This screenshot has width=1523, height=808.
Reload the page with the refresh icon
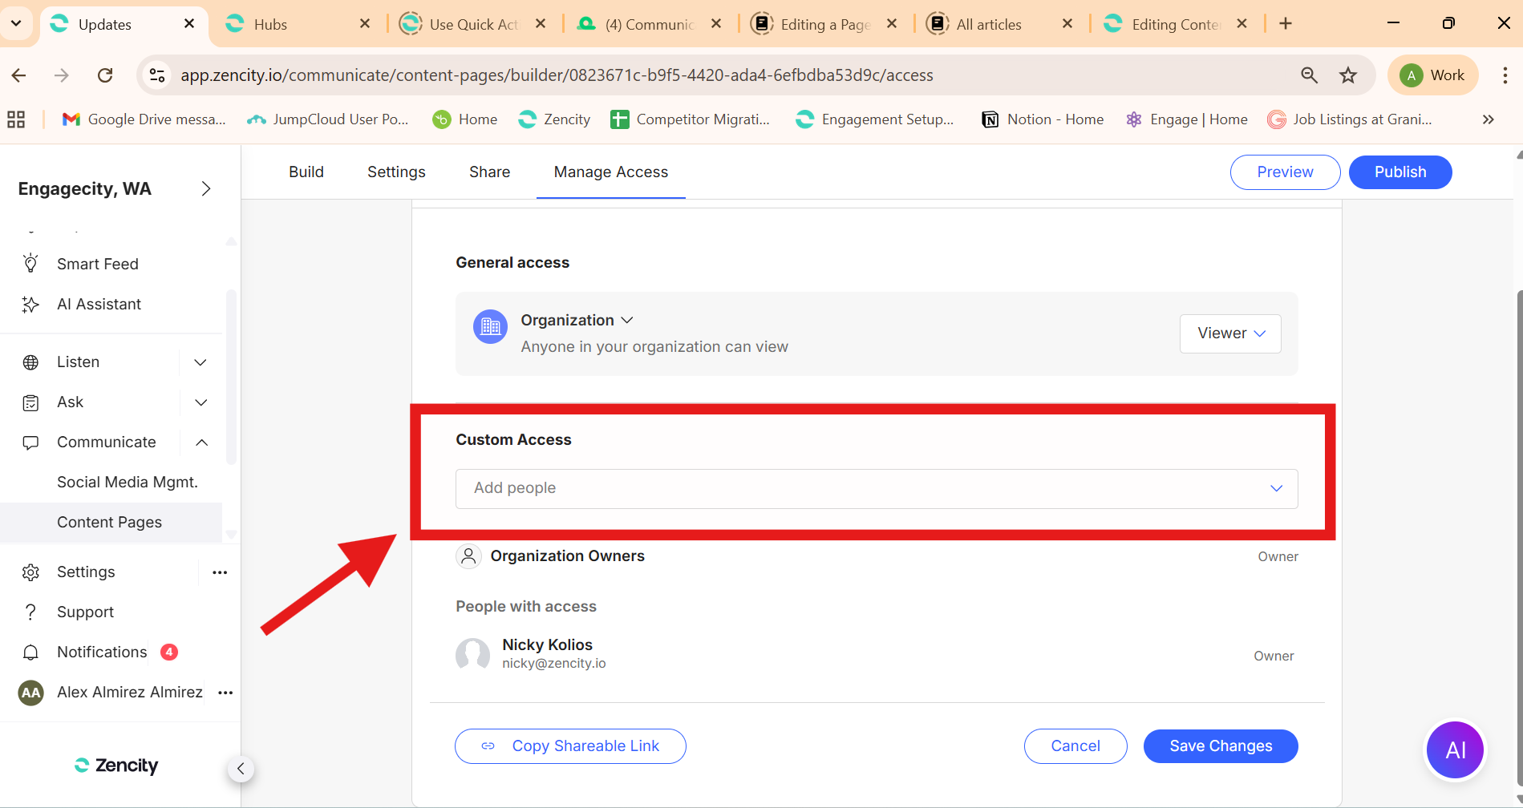pos(105,75)
